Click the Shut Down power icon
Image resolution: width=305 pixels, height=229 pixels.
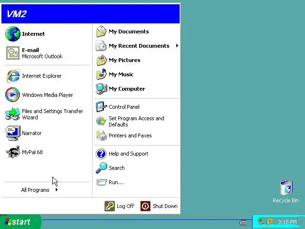[x=145, y=206]
